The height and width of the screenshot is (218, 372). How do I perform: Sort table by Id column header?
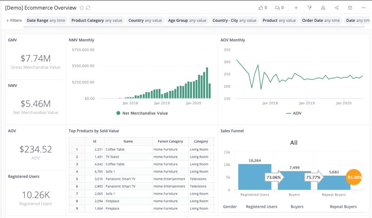coord(94,141)
